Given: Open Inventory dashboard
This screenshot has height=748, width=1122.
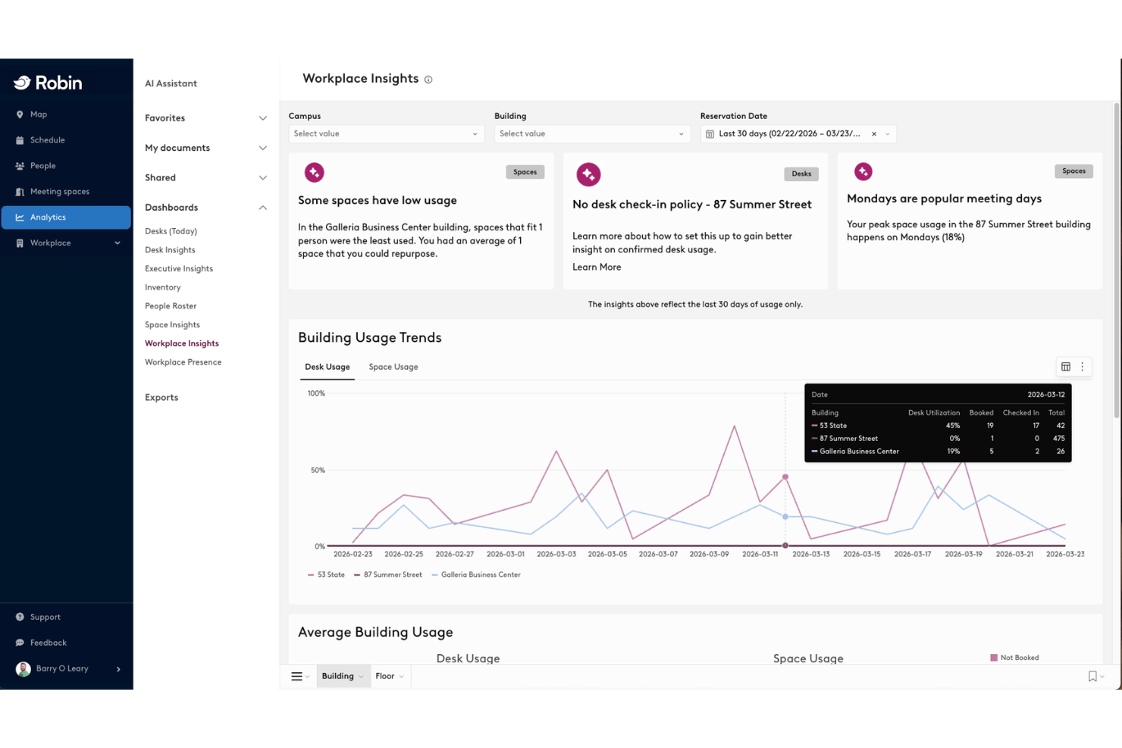Looking at the screenshot, I should pyautogui.click(x=163, y=288).
